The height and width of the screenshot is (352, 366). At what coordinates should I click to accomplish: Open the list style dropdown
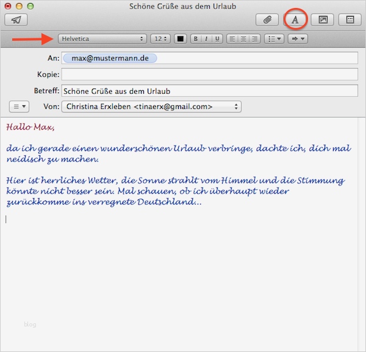[x=274, y=39]
